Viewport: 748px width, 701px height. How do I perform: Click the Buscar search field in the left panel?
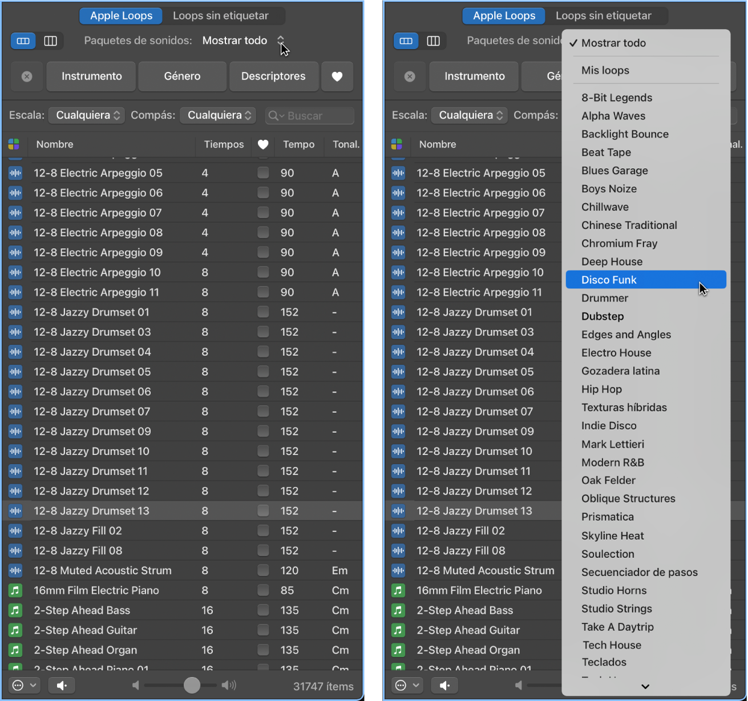tap(310, 116)
